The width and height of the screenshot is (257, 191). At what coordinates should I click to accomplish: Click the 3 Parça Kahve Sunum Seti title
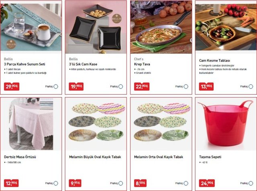(x=24, y=64)
